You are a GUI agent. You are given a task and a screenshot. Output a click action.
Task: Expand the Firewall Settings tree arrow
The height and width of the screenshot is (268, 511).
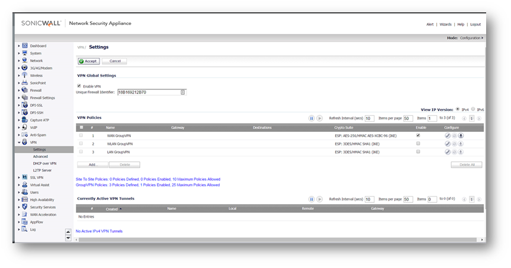(x=19, y=98)
